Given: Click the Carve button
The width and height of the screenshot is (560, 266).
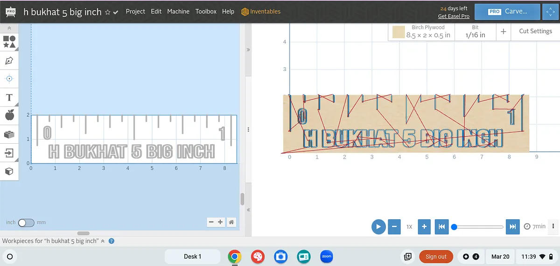Looking at the screenshot, I should [x=507, y=12].
